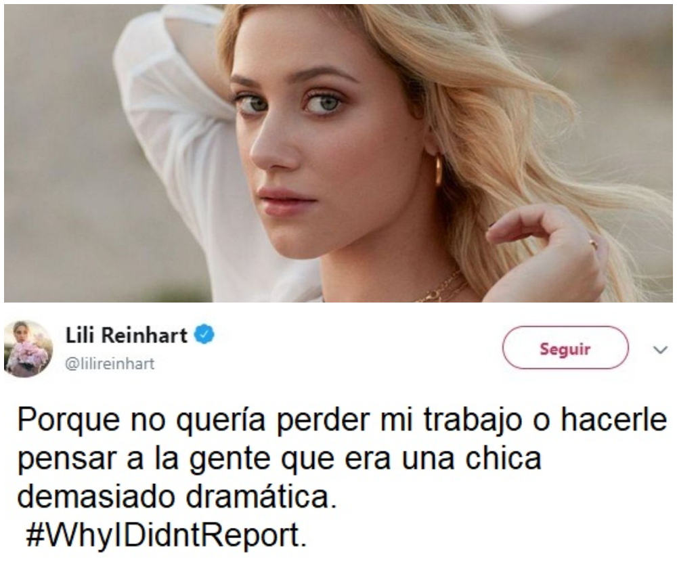Click the gold hoop earring in photo
This screenshot has width=677, height=578.
point(438,171)
